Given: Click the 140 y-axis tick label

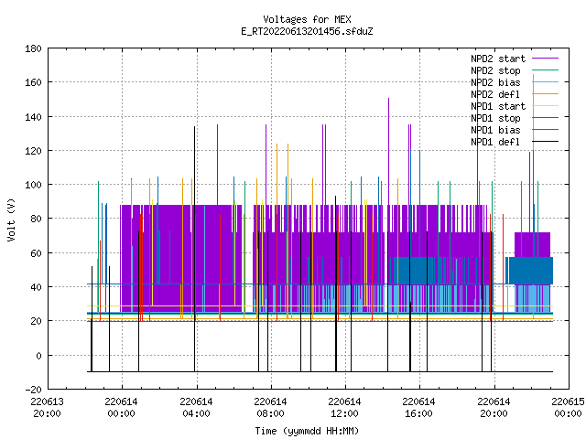Looking at the screenshot, I should coord(33,117).
